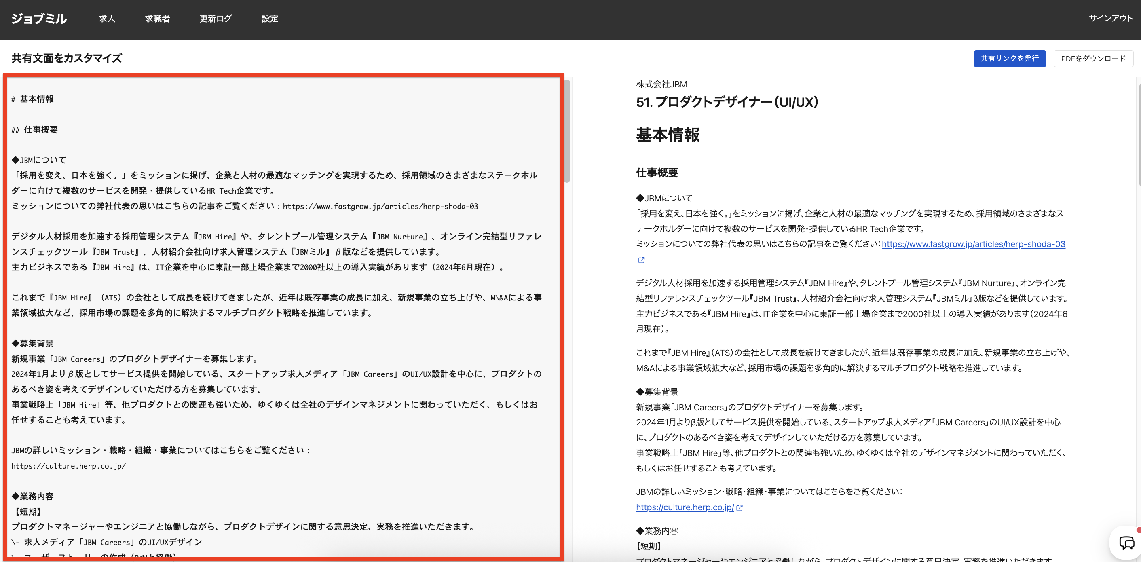This screenshot has width=1141, height=562.
Task: Click the '◆募集背景' line in the editor
Action: click(36, 343)
